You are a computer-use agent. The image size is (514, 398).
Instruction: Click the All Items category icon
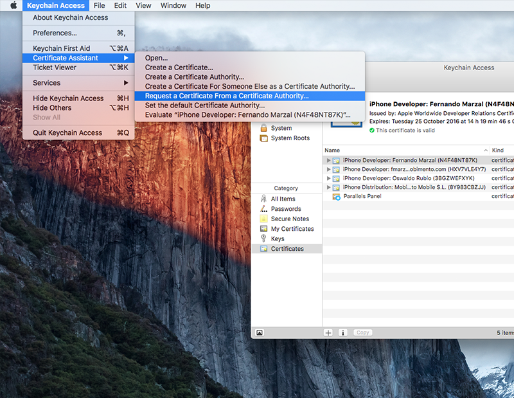click(263, 199)
